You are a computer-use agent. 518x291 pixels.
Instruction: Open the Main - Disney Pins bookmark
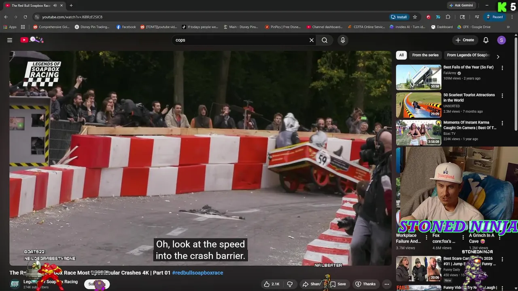point(240,27)
